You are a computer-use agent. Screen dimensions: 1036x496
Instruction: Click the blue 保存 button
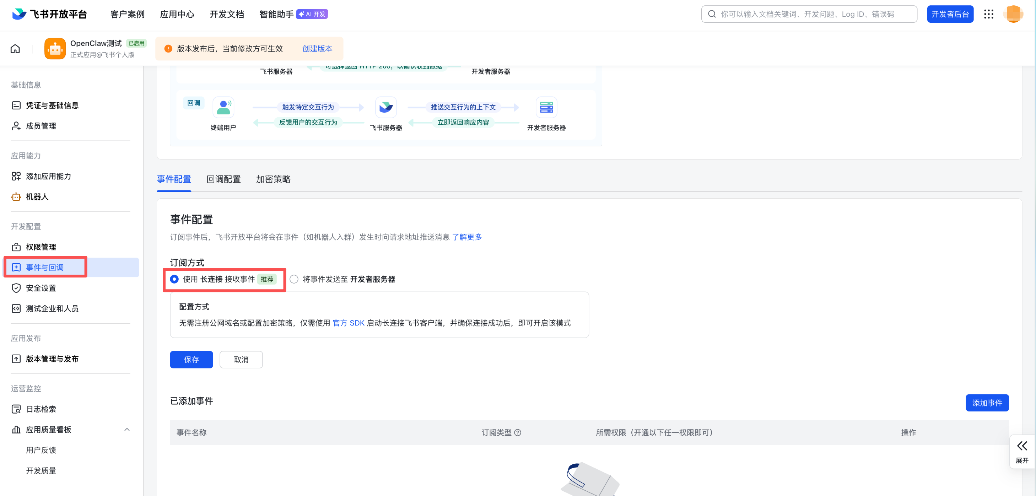click(x=191, y=360)
